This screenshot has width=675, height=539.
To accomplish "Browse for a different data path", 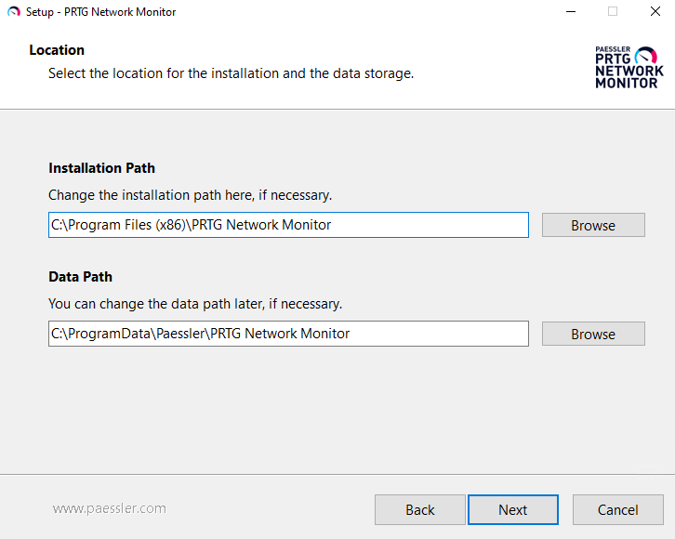I will (593, 334).
